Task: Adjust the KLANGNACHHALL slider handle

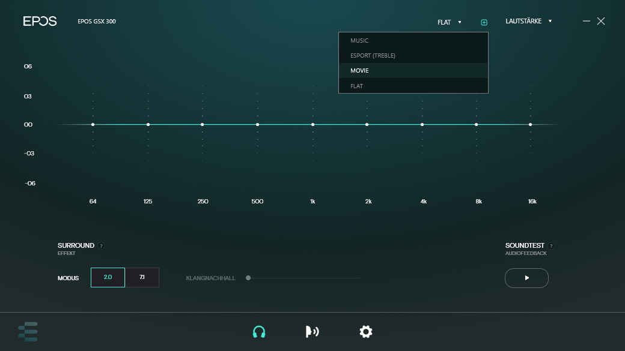Action: tap(248, 278)
